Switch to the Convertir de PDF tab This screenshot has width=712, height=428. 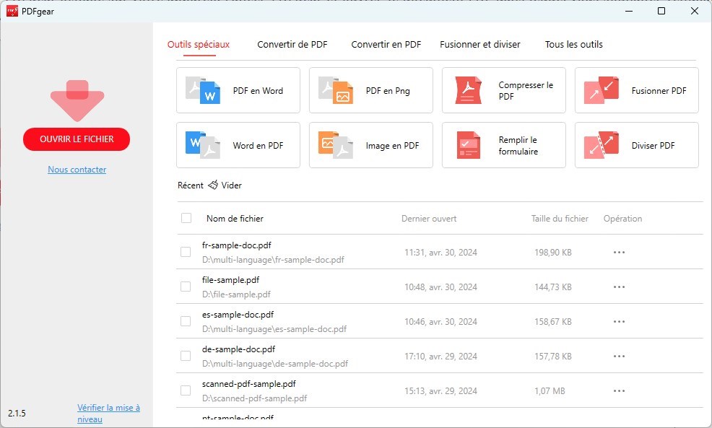coord(292,44)
